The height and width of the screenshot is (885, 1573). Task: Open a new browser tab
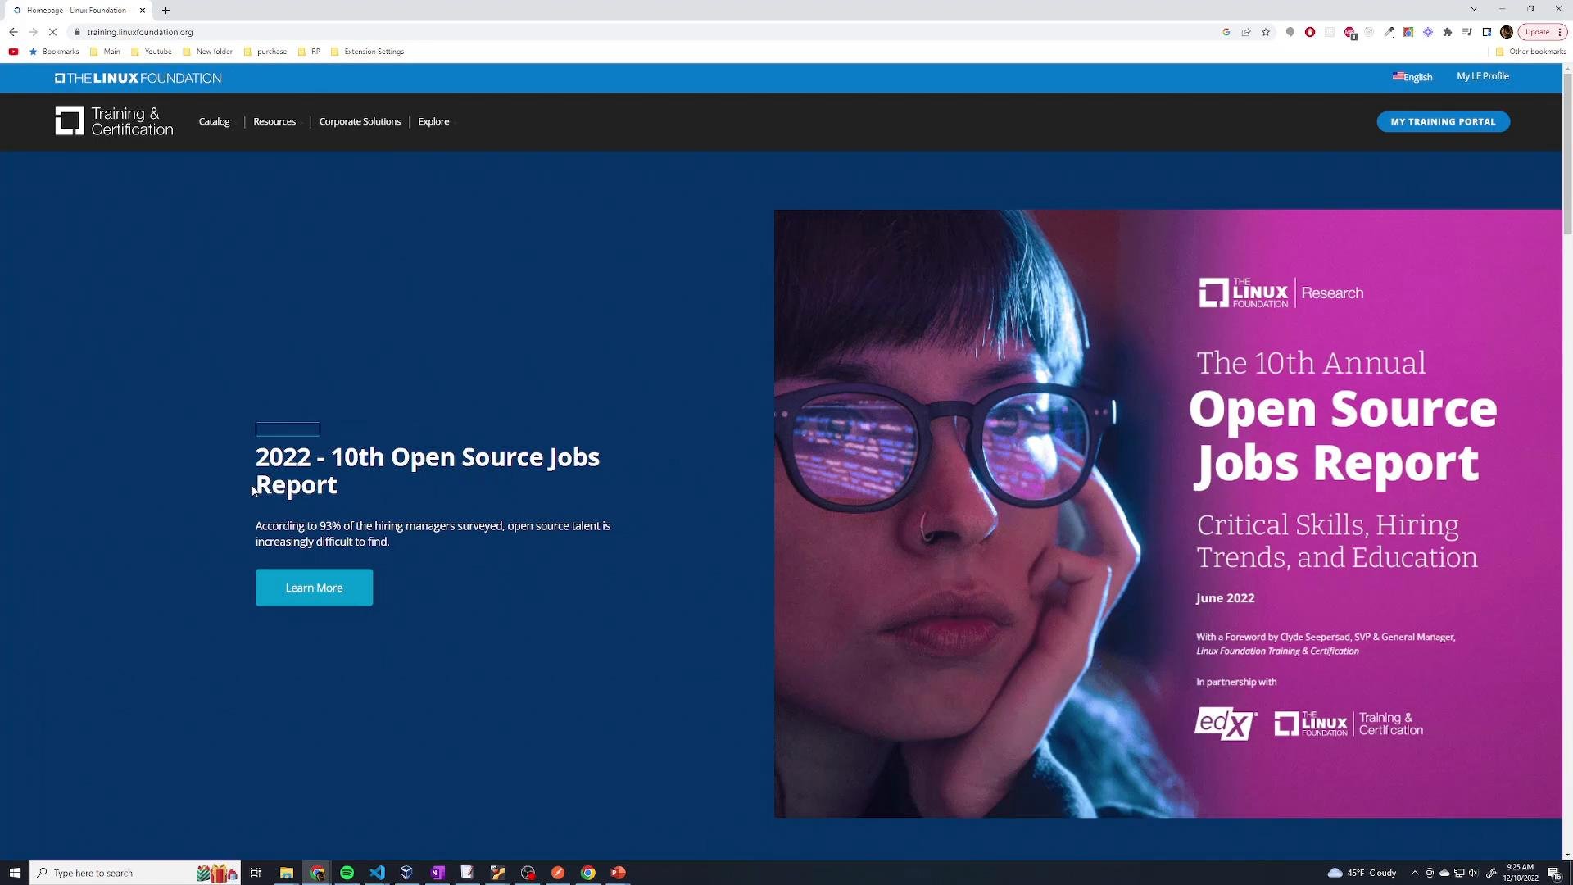coord(165,10)
